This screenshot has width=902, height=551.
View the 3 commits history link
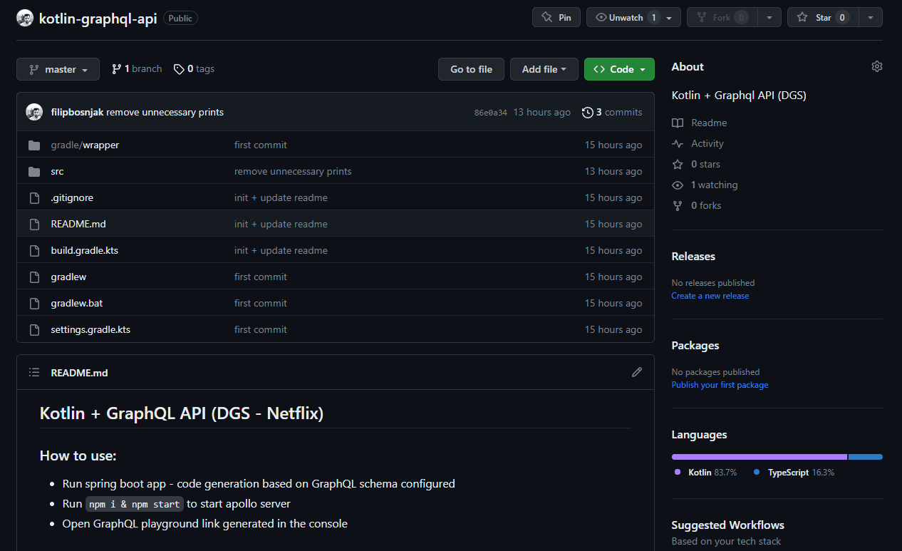click(x=612, y=112)
